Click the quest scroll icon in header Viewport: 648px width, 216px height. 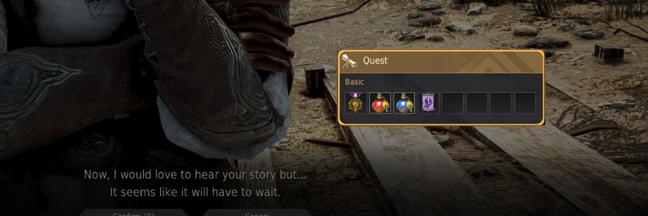tap(350, 61)
